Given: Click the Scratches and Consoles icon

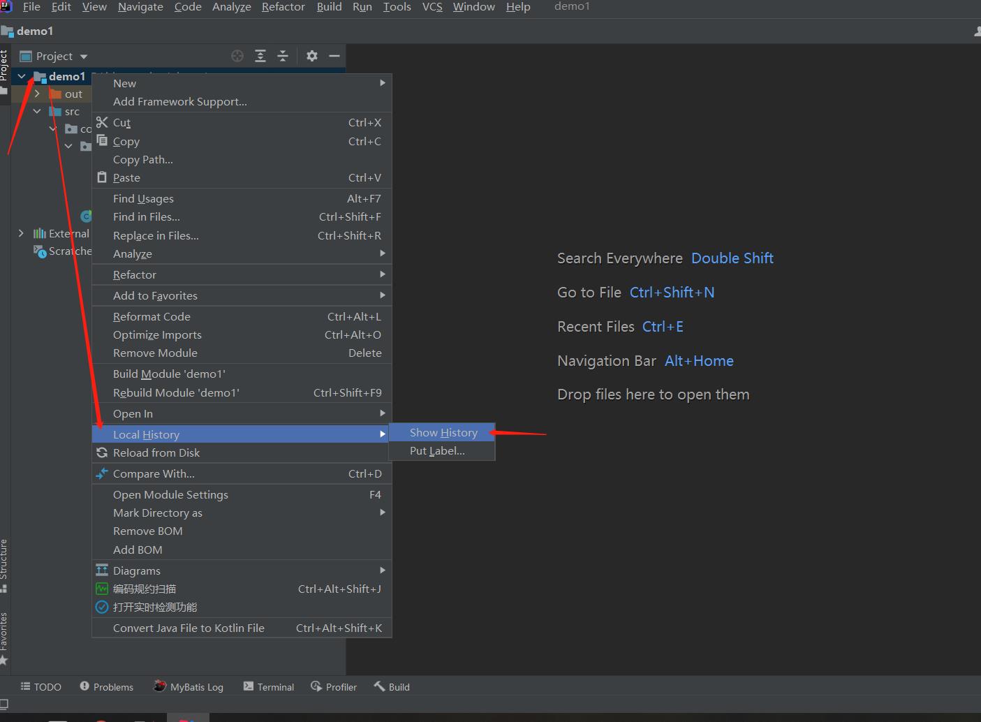Looking at the screenshot, I should 40,251.
